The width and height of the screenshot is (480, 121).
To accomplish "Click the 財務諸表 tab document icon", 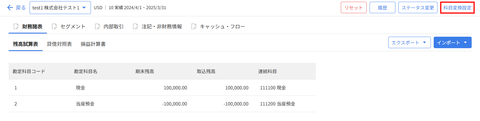I will pyautogui.click(x=16, y=27).
